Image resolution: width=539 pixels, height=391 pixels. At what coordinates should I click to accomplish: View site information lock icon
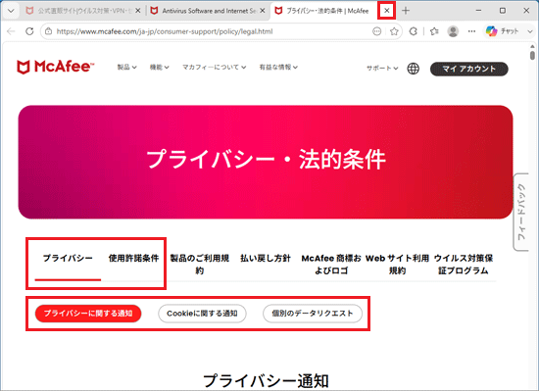pos(48,31)
